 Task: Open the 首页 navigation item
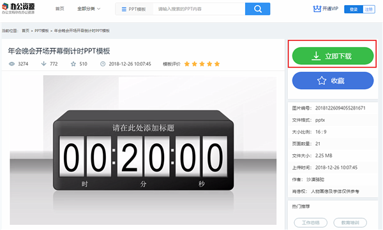60,9
